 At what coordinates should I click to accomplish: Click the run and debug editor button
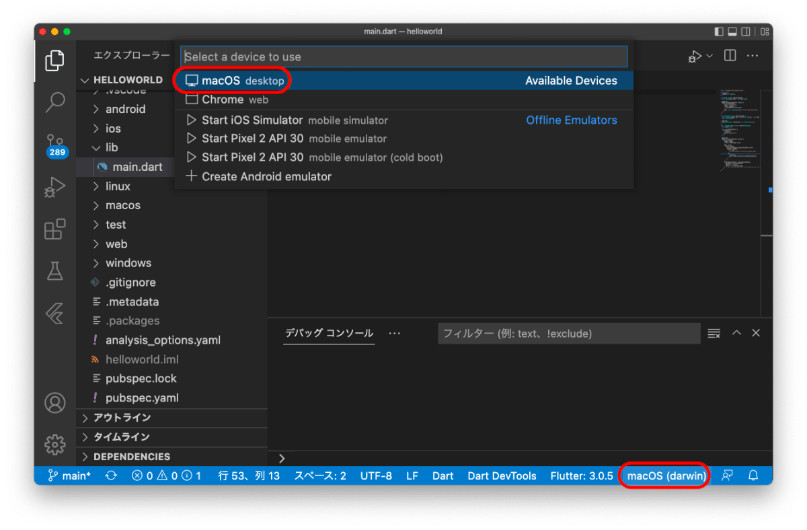[695, 56]
